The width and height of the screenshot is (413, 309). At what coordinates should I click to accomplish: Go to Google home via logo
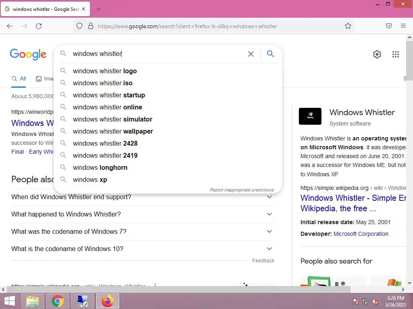click(28, 54)
